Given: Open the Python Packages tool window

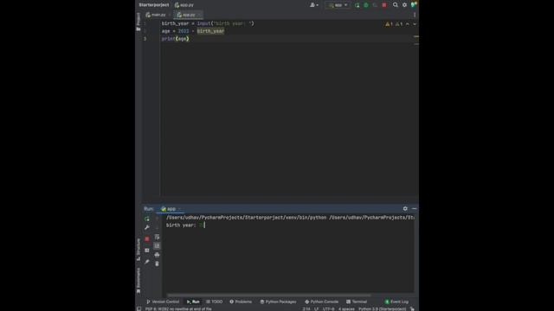Looking at the screenshot, I should click(278, 301).
